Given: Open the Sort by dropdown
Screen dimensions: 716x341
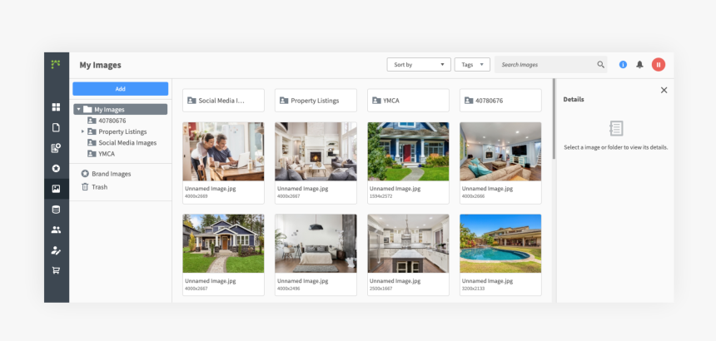Looking at the screenshot, I should pyautogui.click(x=419, y=65).
